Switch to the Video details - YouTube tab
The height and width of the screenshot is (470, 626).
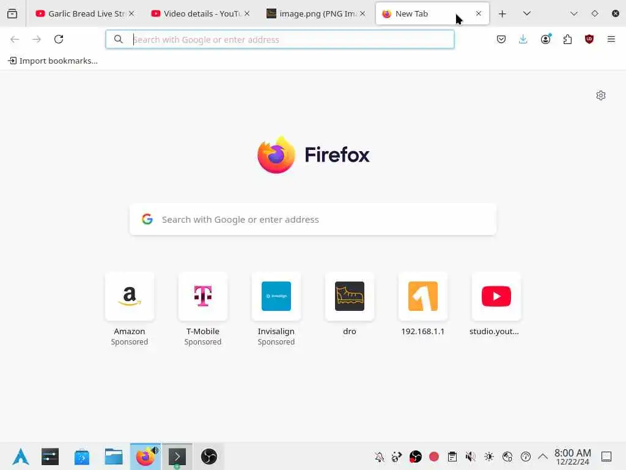[x=201, y=13]
